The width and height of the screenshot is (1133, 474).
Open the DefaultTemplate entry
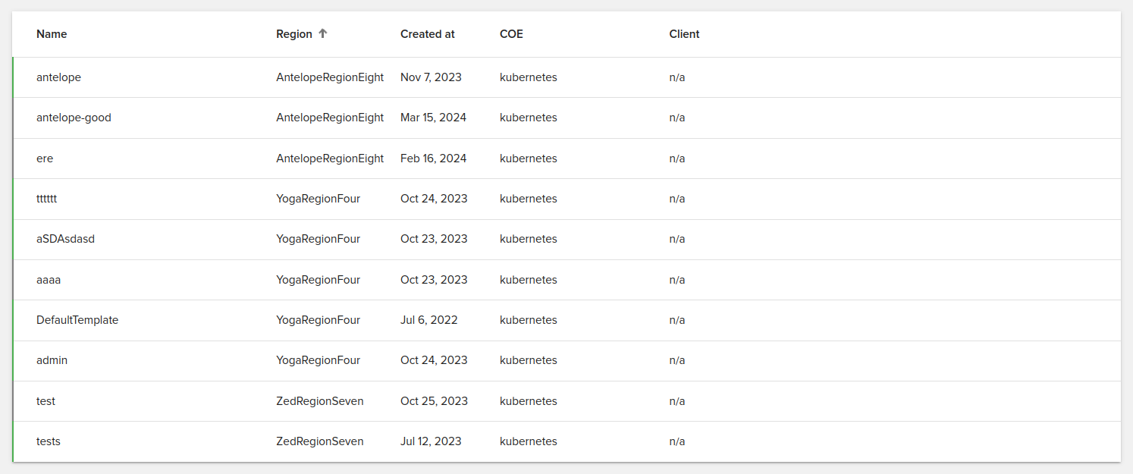77,319
